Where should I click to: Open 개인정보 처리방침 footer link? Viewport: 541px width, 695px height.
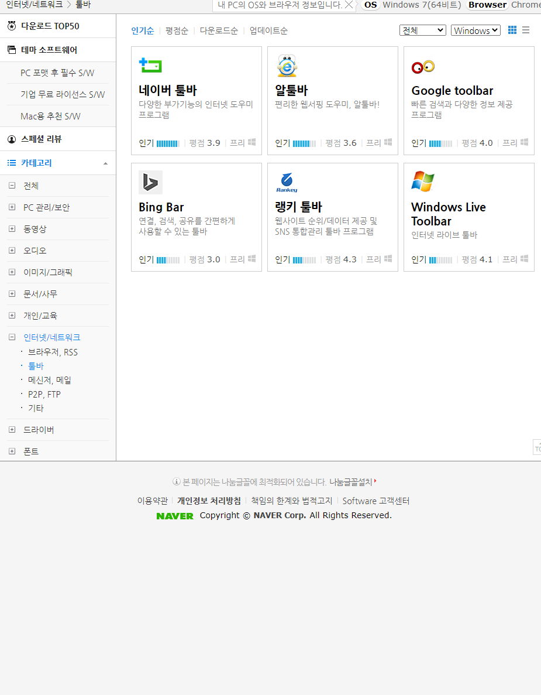pyautogui.click(x=209, y=501)
